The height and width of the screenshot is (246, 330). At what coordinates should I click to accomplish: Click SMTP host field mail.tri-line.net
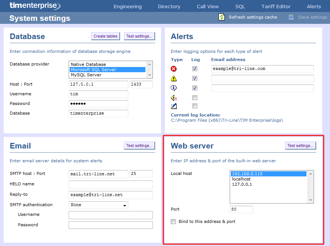pos(98,174)
